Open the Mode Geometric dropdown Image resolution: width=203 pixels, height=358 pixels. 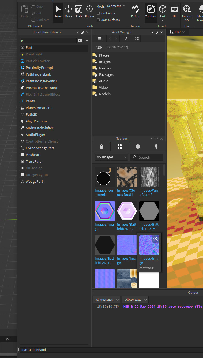116,6
